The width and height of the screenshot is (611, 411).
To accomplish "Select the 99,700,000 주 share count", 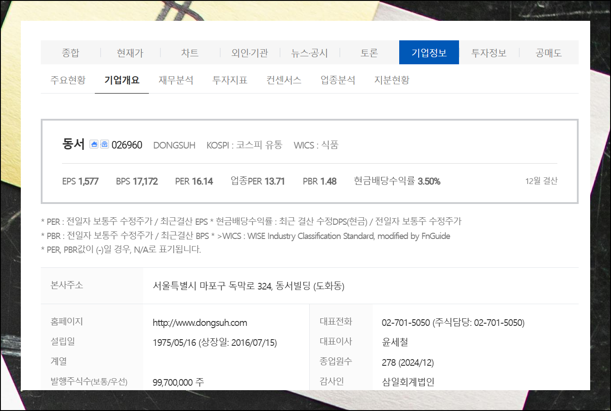I will point(178,382).
